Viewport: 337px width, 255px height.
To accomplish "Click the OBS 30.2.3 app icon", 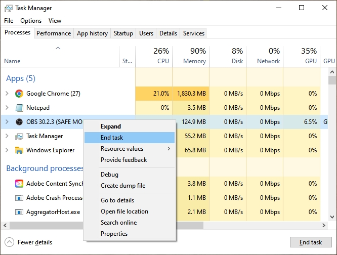I will [x=19, y=122].
